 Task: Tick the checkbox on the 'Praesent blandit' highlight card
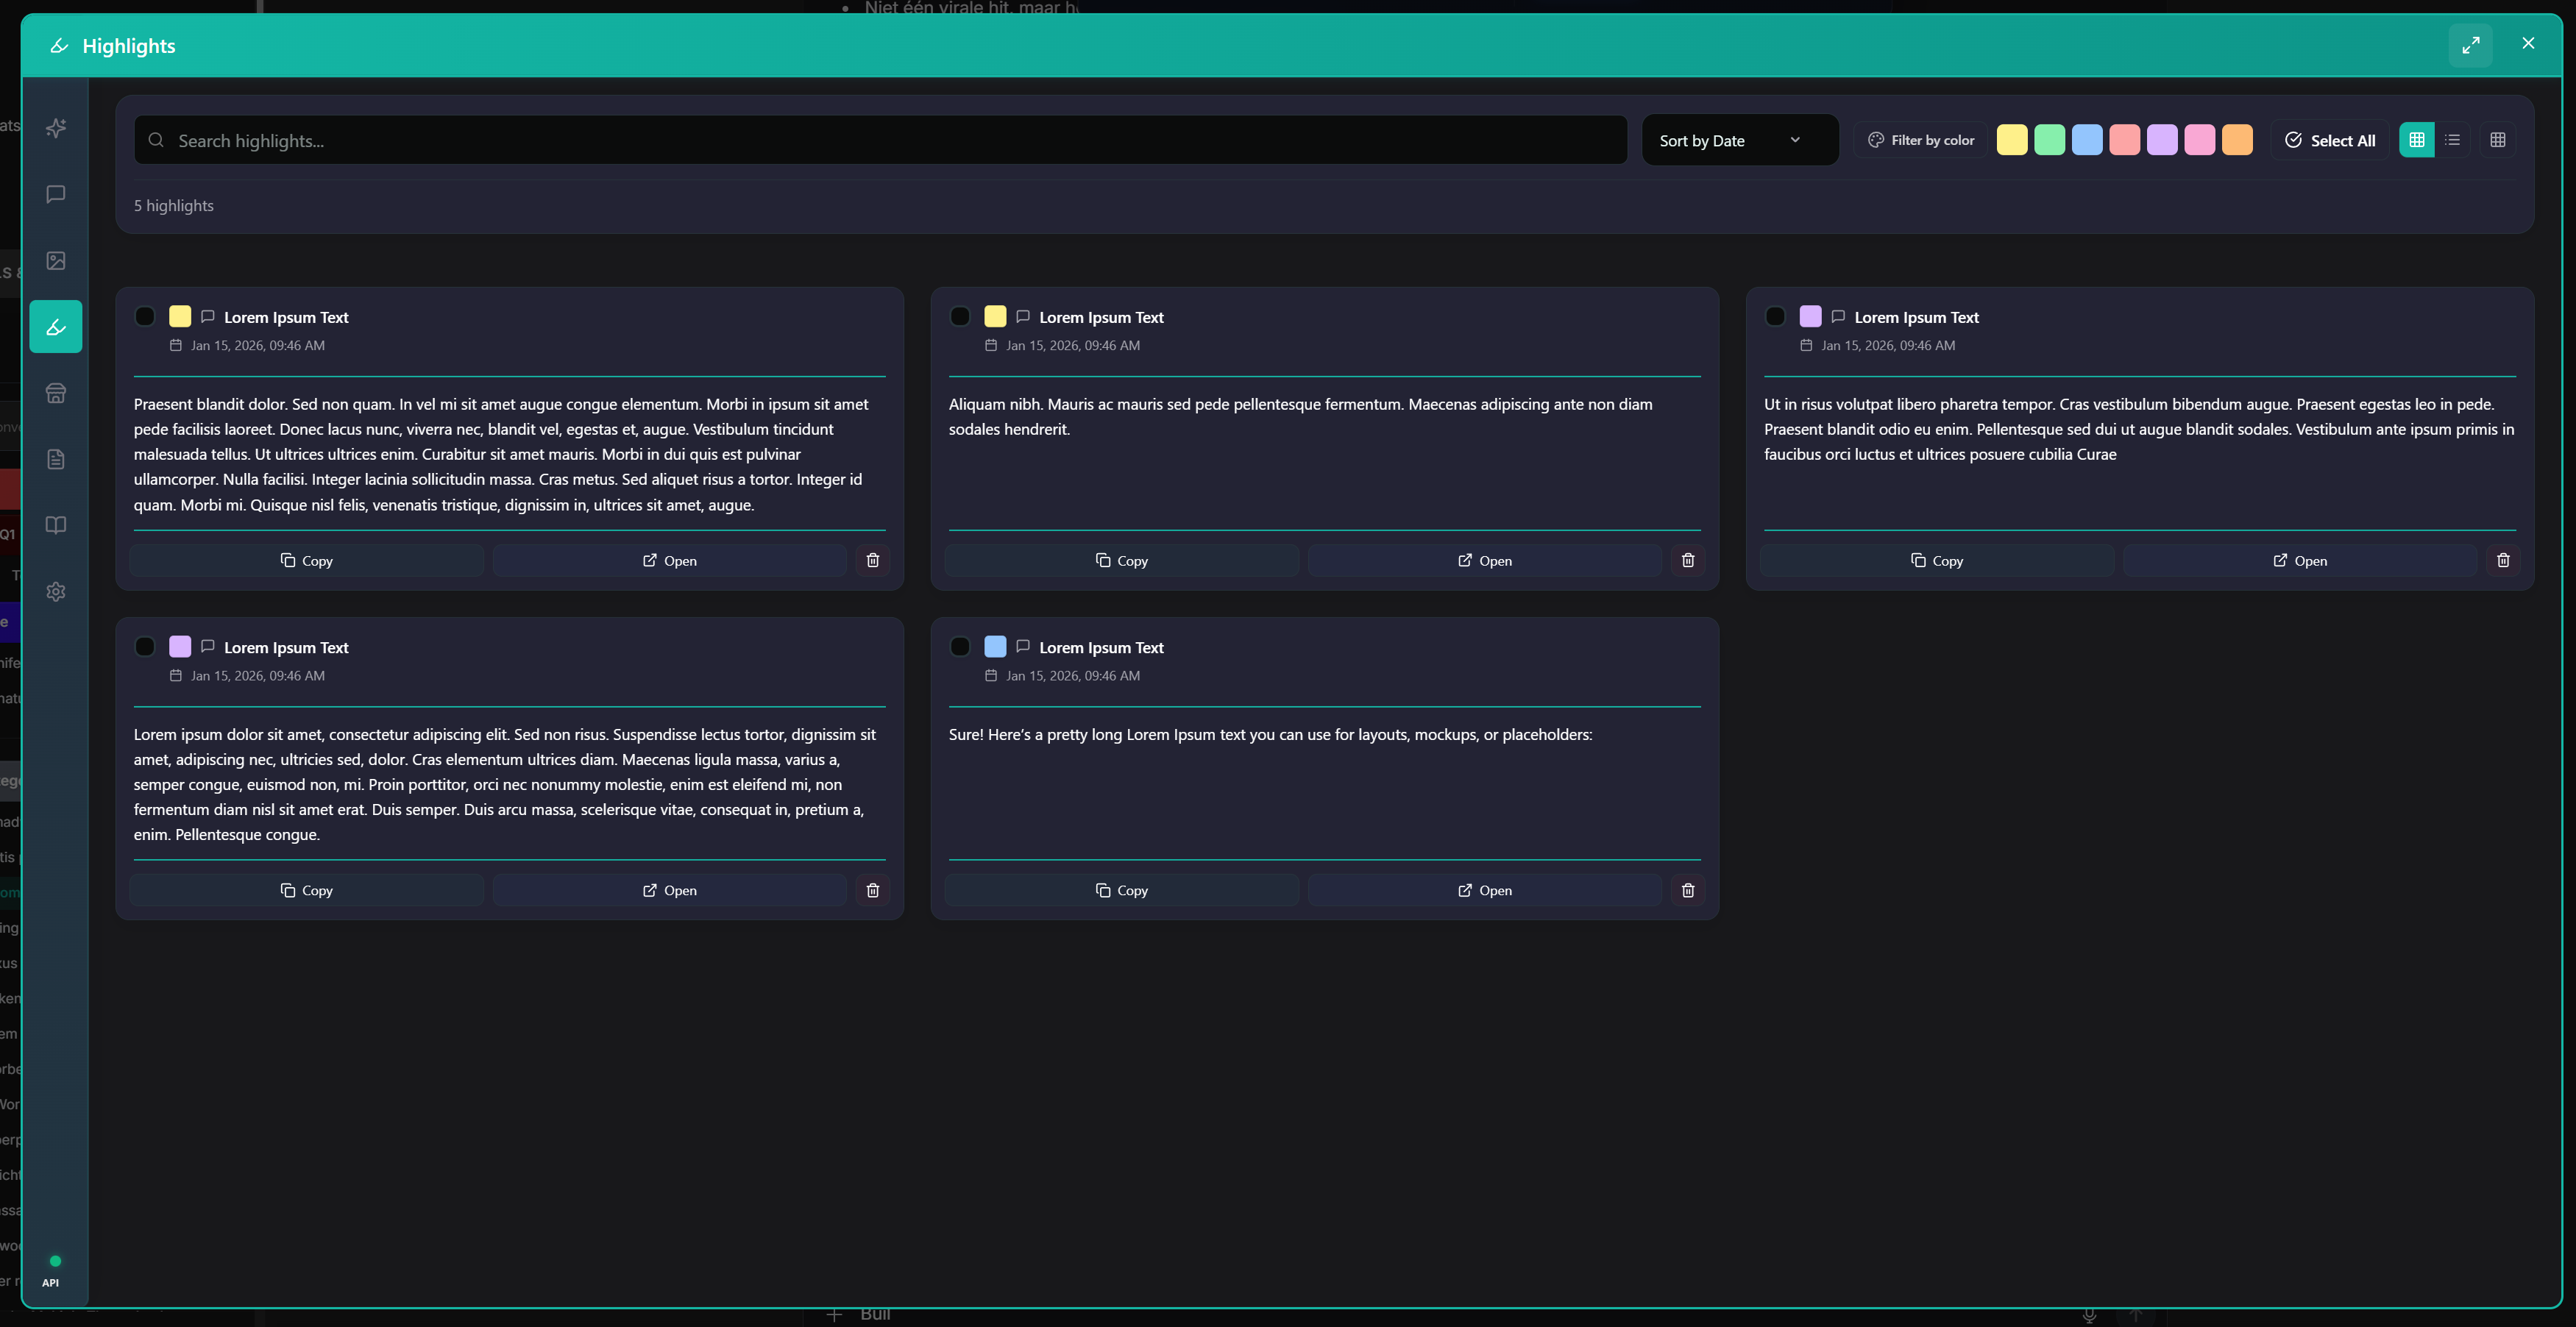pyautogui.click(x=145, y=316)
